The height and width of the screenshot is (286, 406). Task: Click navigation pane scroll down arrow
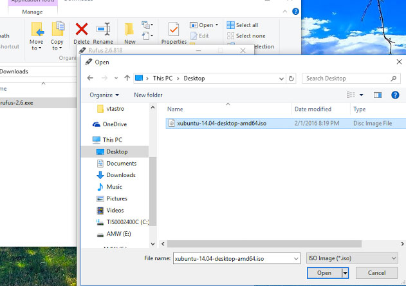[x=152, y=244]
